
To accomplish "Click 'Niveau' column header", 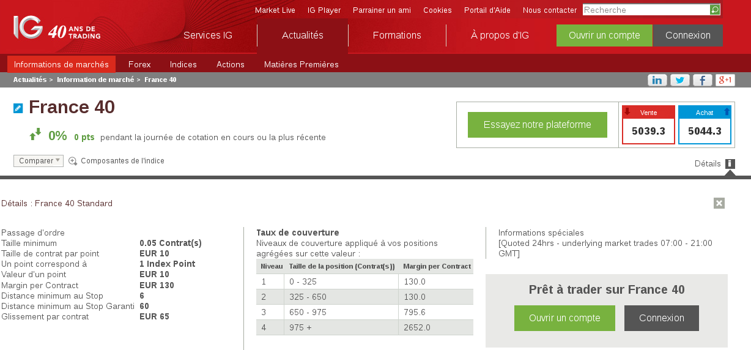I will tap(272, 266).
